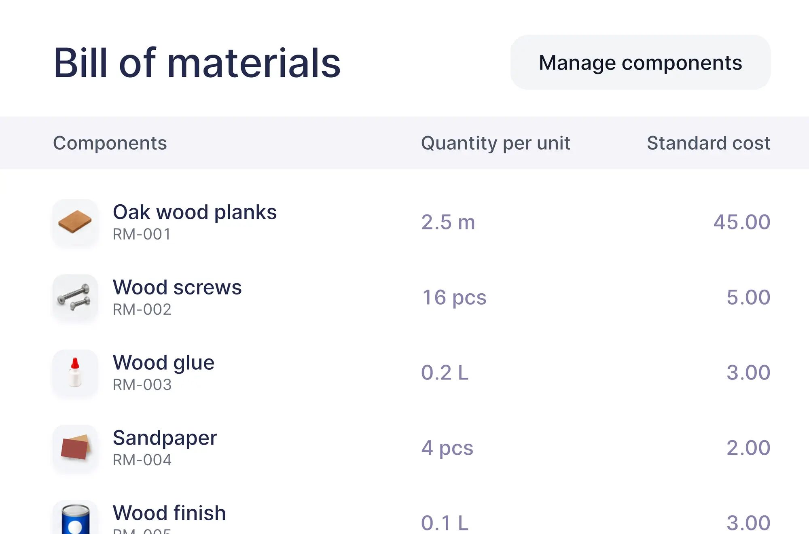This screenshot has height=534, width=809.
Task: Select the 0.1 L quantity value
Action: pos(445,523)
